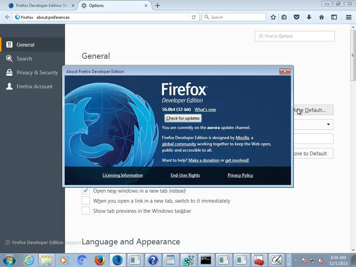This screenshot has height=267, width=356.
Task: Open Privacy & Security category
Action: click(x=32, y=72)
